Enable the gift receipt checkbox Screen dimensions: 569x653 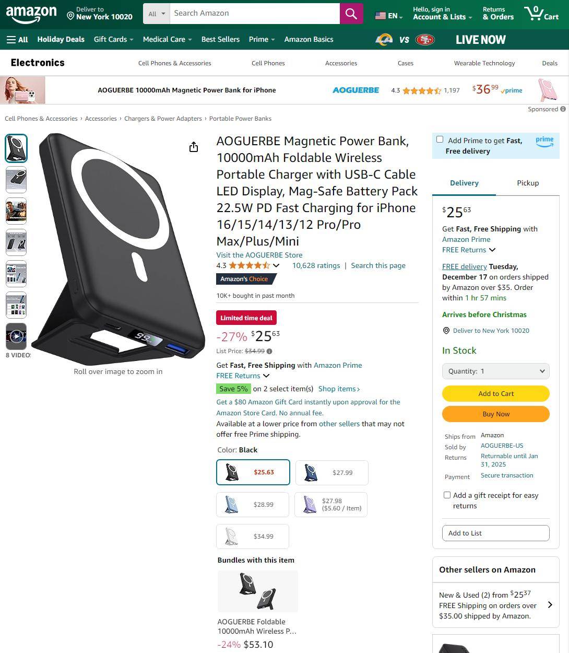[x=447, y=495]
